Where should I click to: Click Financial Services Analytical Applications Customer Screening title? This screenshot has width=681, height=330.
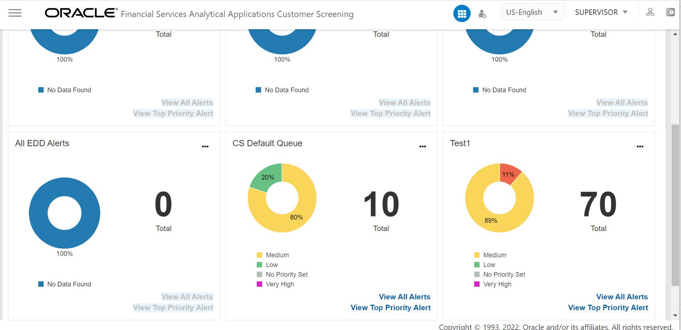tap(237, 14)
